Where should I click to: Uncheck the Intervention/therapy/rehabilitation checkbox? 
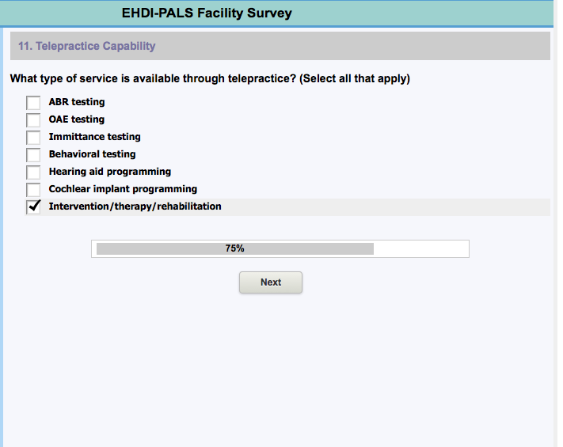pyautogui.click(x=33, y=207)
